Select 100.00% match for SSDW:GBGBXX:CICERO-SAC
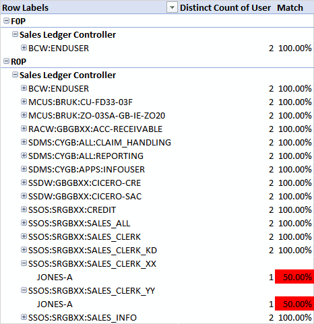 point(295,196)
